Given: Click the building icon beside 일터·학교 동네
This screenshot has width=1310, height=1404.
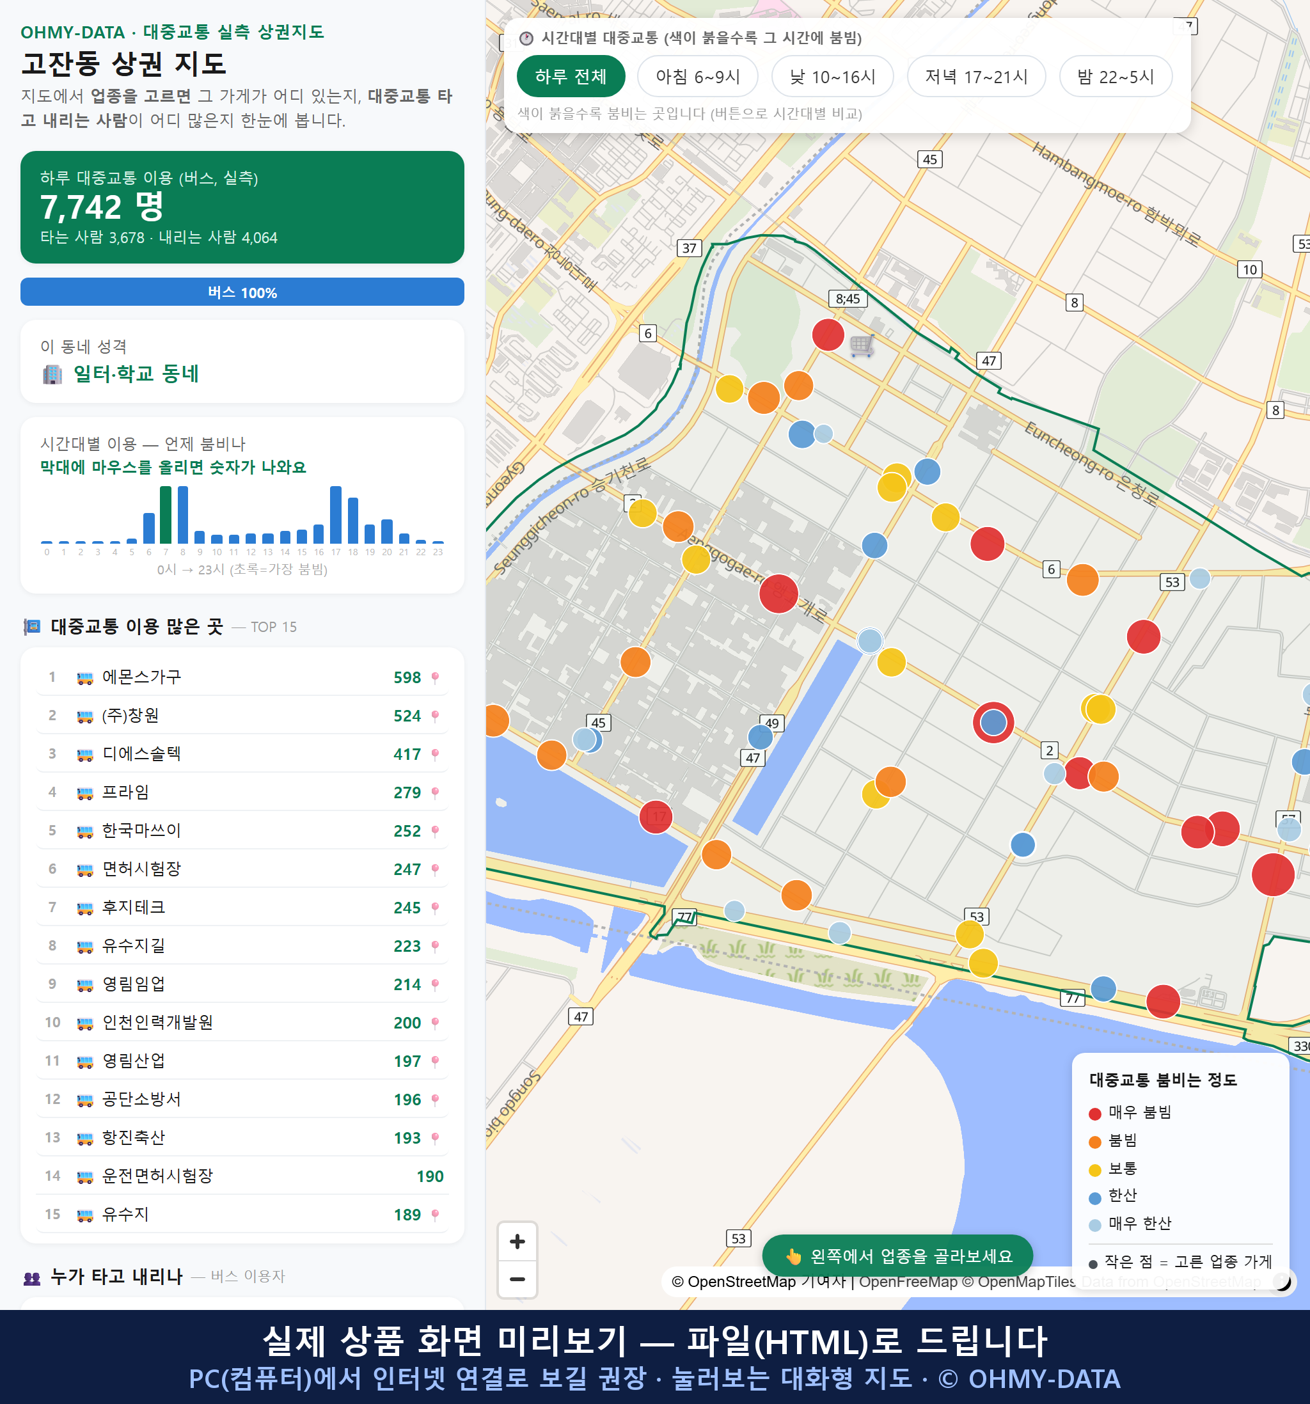Looking at the screenshot, I should (52, 374).
